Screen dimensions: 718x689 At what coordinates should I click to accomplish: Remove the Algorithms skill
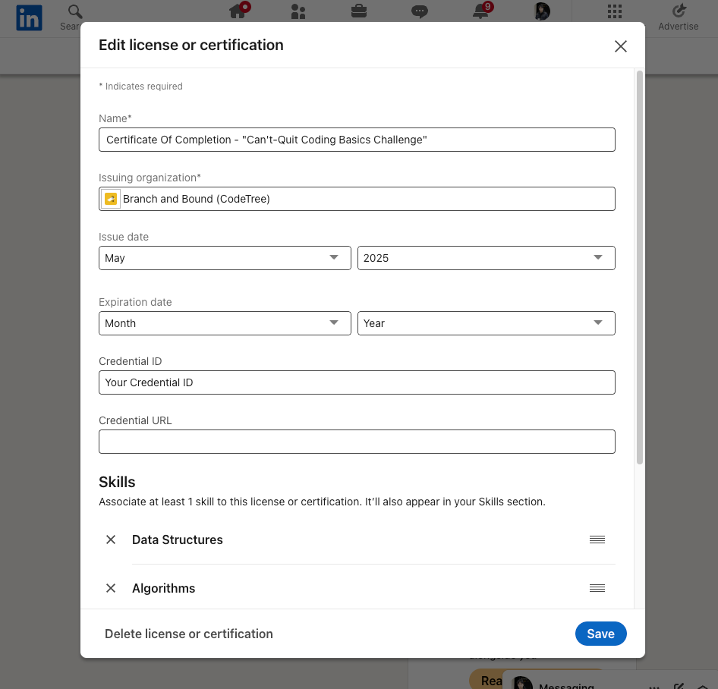coord(111,588)
